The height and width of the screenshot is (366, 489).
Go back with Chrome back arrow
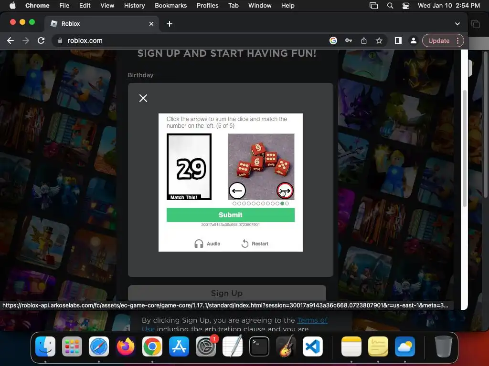coord(11,41)
